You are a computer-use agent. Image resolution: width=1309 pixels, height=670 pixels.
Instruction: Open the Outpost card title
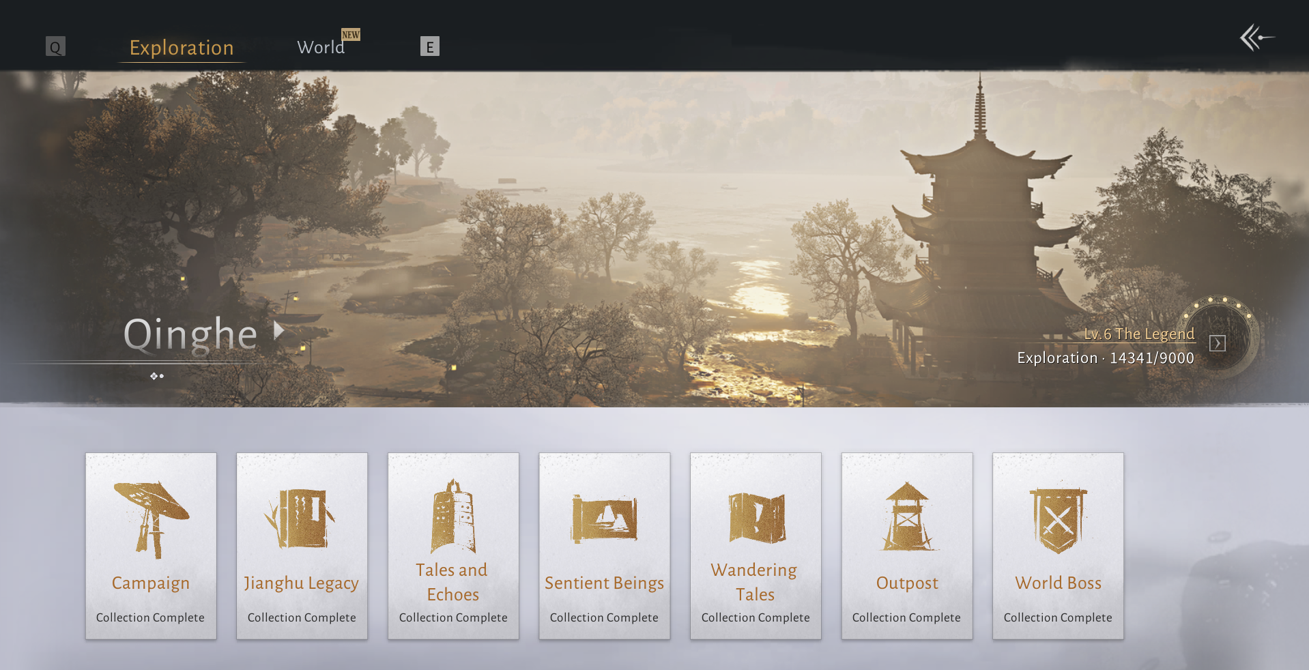tap(907, 583)
